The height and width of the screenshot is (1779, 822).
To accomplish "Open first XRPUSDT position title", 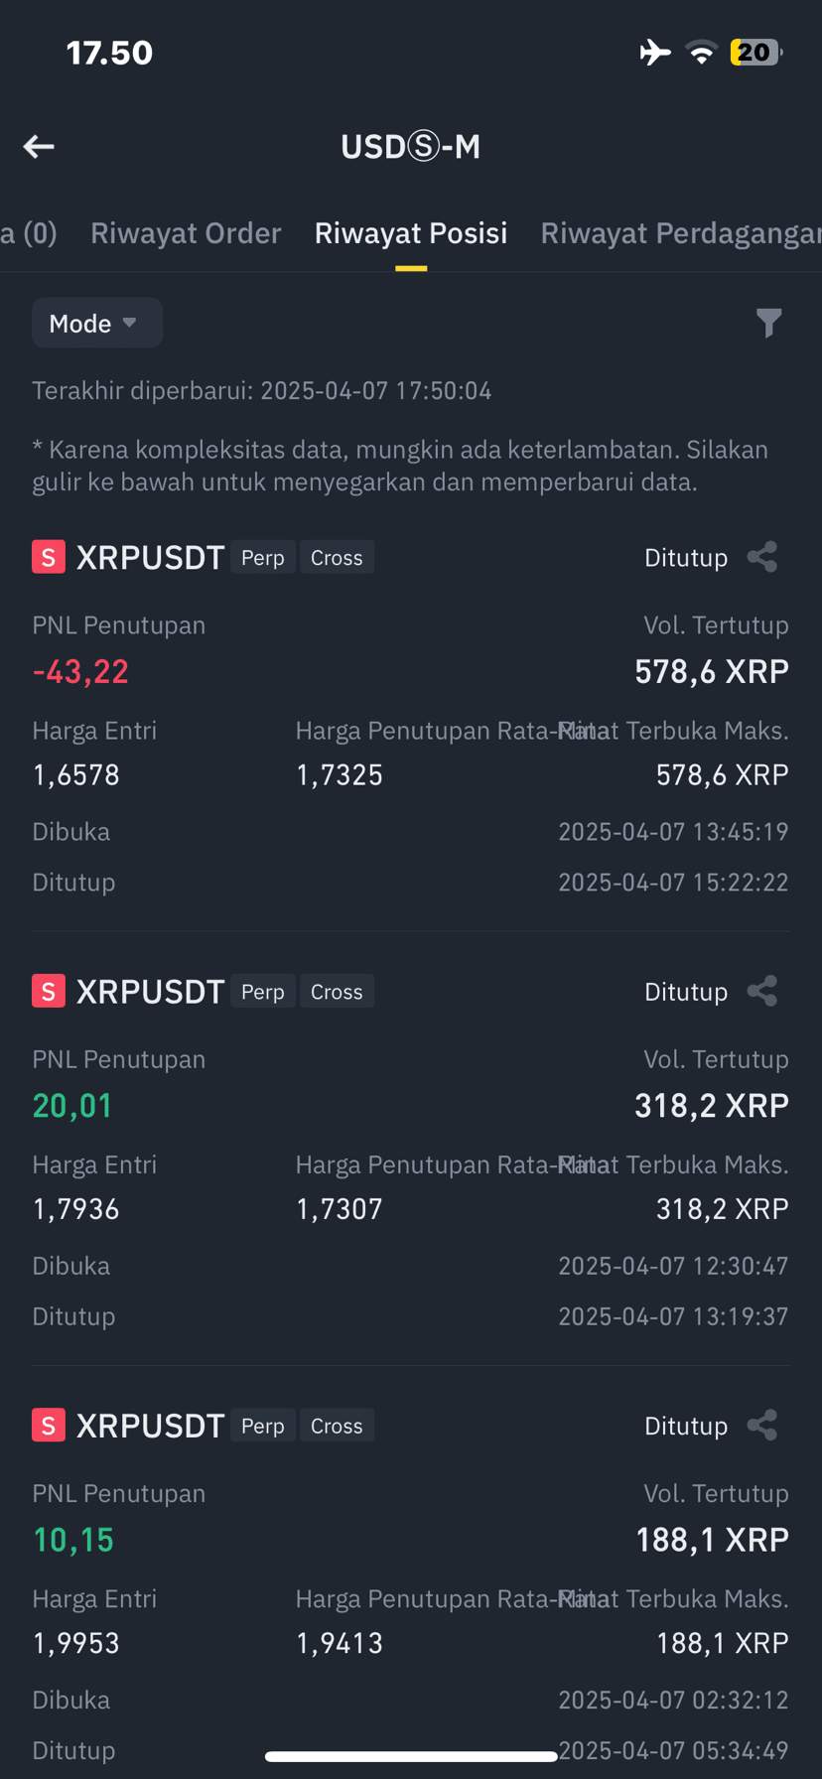I will [x=151, y=557].
